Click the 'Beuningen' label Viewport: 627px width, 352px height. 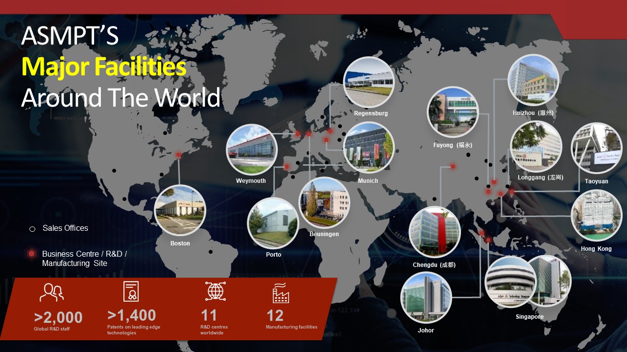[324, 234]
